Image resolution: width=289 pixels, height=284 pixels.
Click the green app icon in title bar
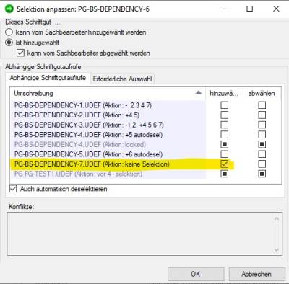click(9, 9)
